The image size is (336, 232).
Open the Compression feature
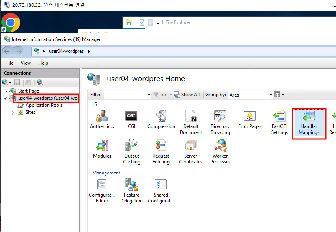161,119
